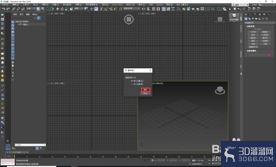Toggle visibility eye of layer 0(默认)
This screenshot has width=276, height=167.
[x=18, y=24]
